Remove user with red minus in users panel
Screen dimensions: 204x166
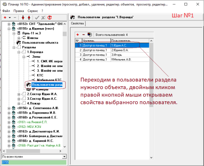pyautogui.click(x=84, y=35)
